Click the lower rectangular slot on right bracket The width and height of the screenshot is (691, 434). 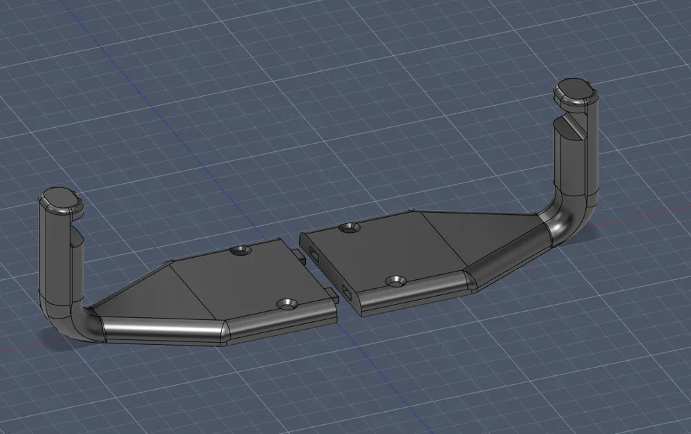(348, 290)
